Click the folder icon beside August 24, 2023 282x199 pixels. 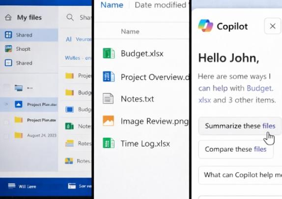[19, 135]
